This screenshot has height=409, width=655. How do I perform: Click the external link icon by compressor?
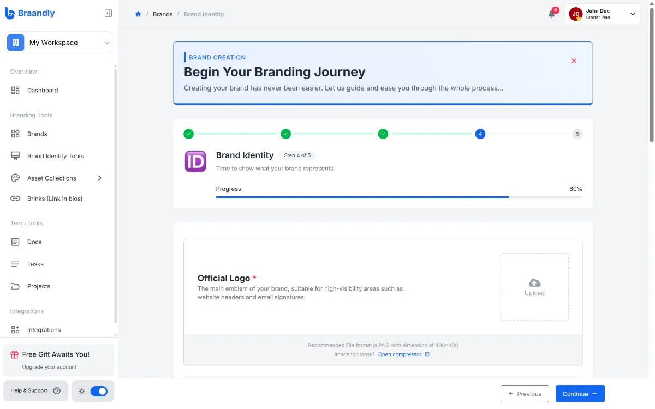coord(427,354)
